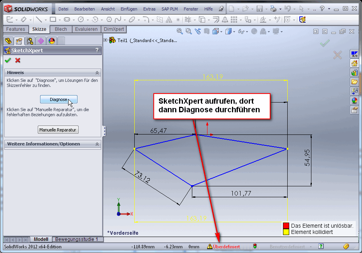The height and width of the screenshot is (253, 362).
Task: Select the Trim Entities tool
Action: pyautogui.click(x=188, y=19)
